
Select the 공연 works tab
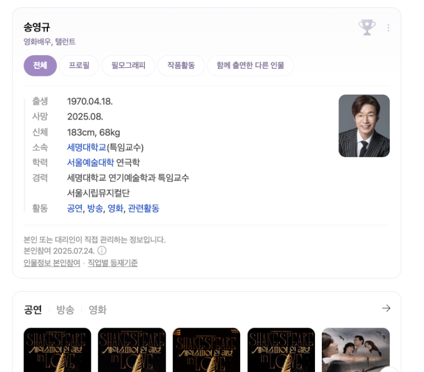[x=33, y=310]
